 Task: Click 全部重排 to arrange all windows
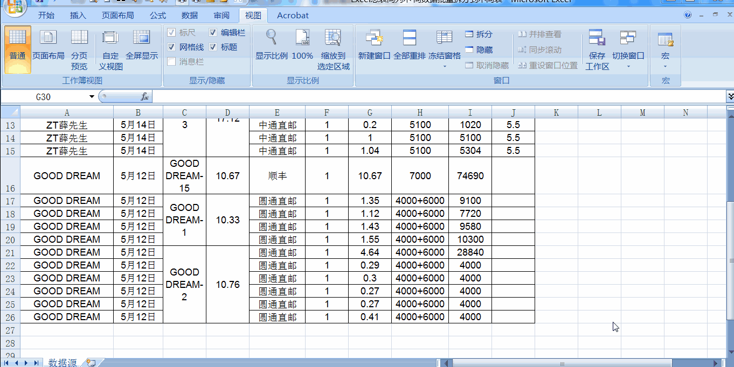pos(409,46)
